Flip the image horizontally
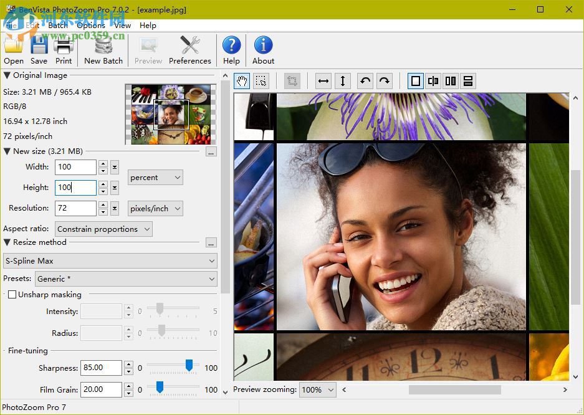The image size is (584, 415). click(323, 80)
